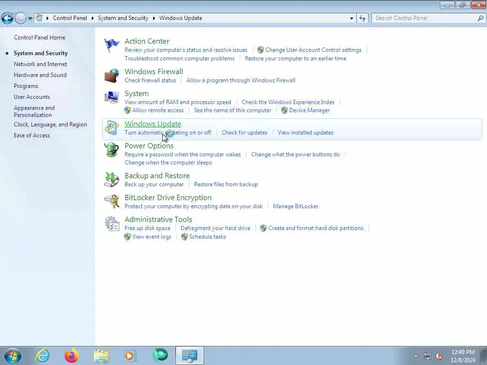Open the Windows Start menu orb
The width and height of the screenshot is (487, 365).
(x=13, y=355)
